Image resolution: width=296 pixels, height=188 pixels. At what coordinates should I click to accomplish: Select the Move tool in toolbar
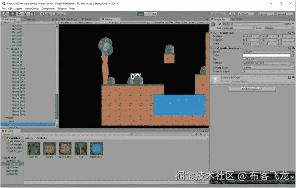click(x=12, y=14)
